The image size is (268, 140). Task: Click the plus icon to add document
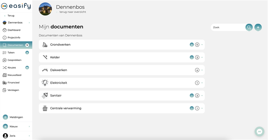pyautogui.click(x=258, y=27)
